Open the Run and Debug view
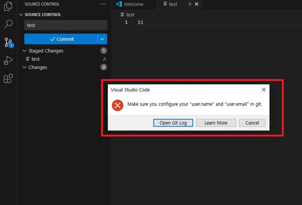This screenshot has height=205, width=302. (x=8, y=60)
